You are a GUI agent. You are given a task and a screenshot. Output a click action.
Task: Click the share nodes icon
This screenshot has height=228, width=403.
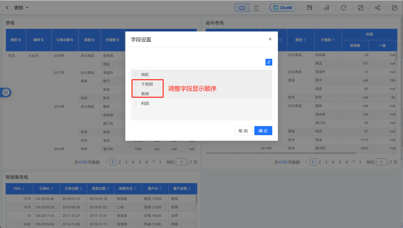coord(378,8)
